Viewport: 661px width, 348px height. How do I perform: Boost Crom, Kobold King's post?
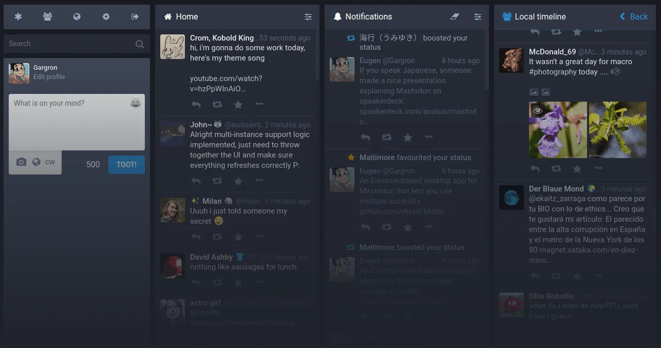[x=217, y=104]
